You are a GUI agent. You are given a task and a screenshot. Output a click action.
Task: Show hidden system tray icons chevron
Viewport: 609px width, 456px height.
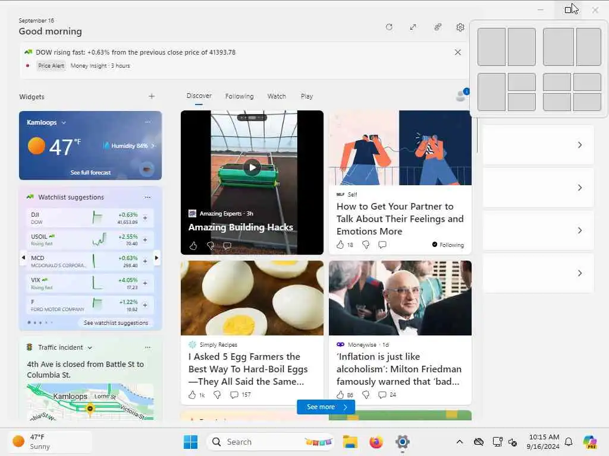[x=460, y=442]
